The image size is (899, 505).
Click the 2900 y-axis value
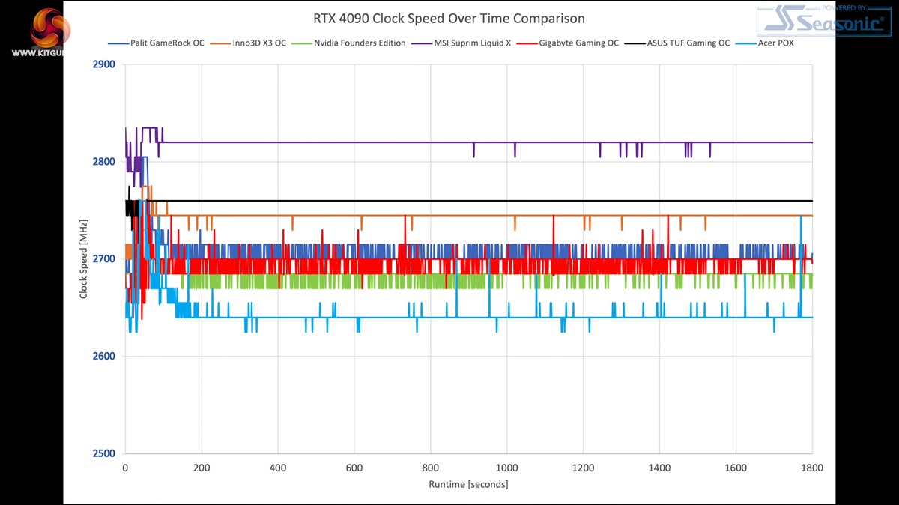click(x=104, y=64)
